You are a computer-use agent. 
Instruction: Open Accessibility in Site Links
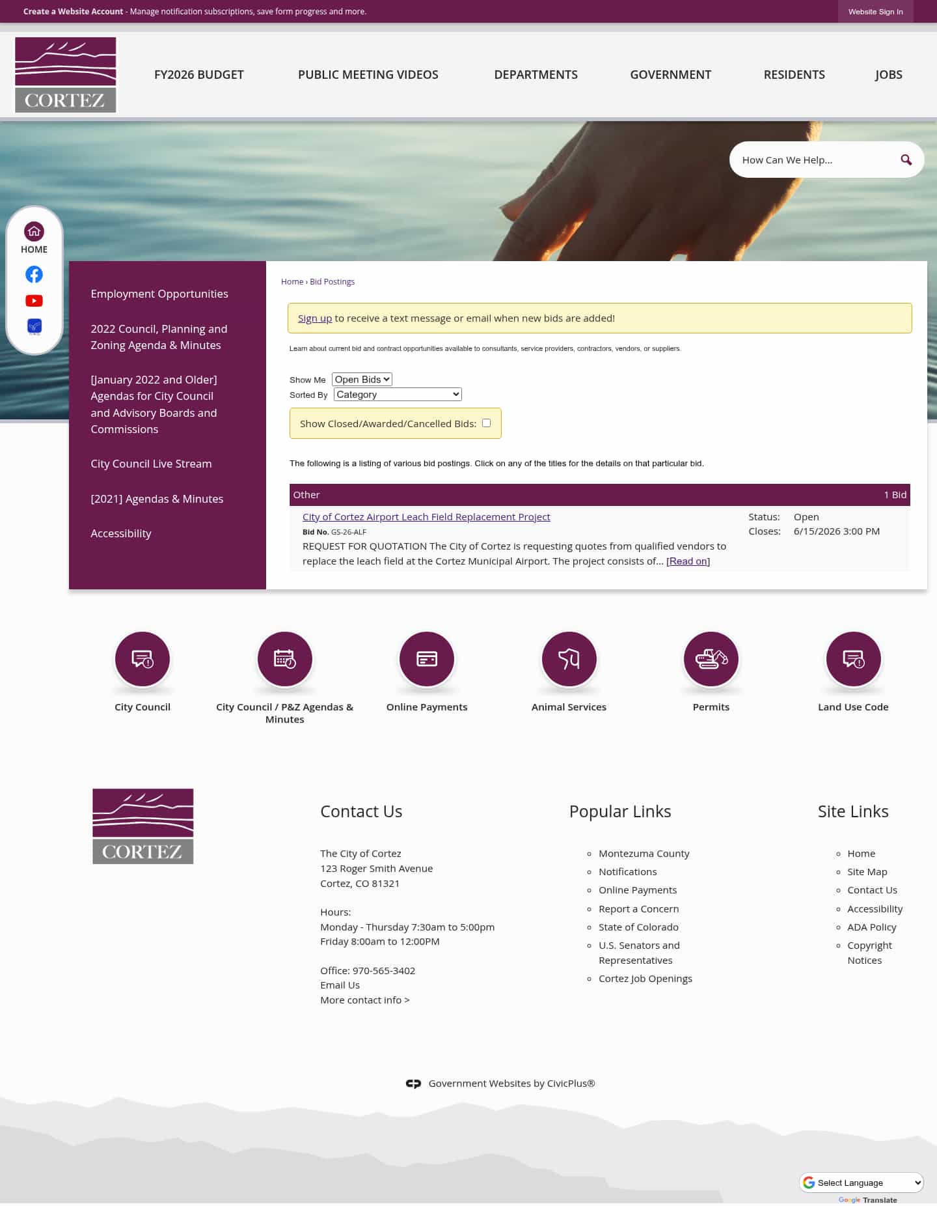coord(875,909)
